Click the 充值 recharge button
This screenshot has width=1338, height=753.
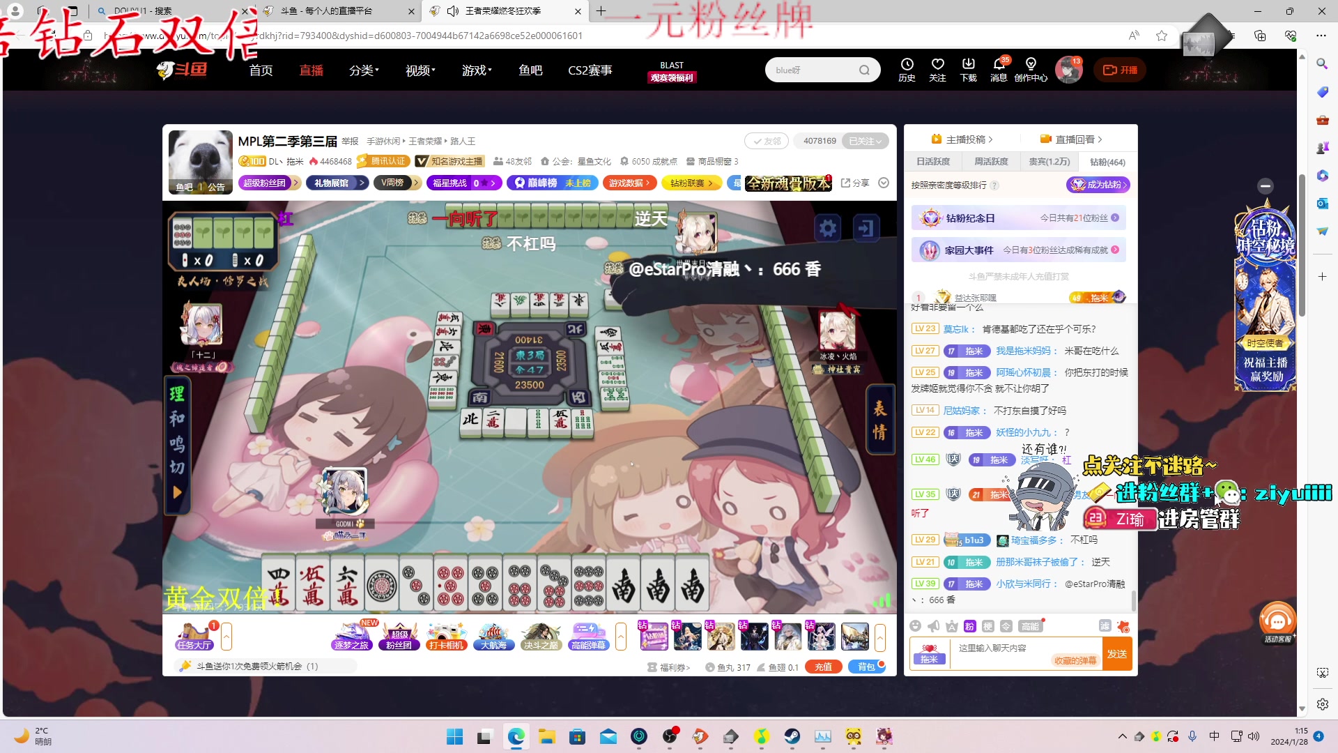[823, 667]
